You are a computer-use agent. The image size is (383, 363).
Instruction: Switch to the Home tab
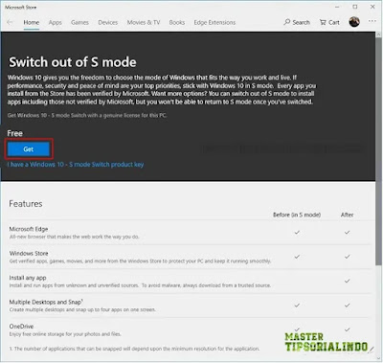pyautogui.click(x=32, y=22)
